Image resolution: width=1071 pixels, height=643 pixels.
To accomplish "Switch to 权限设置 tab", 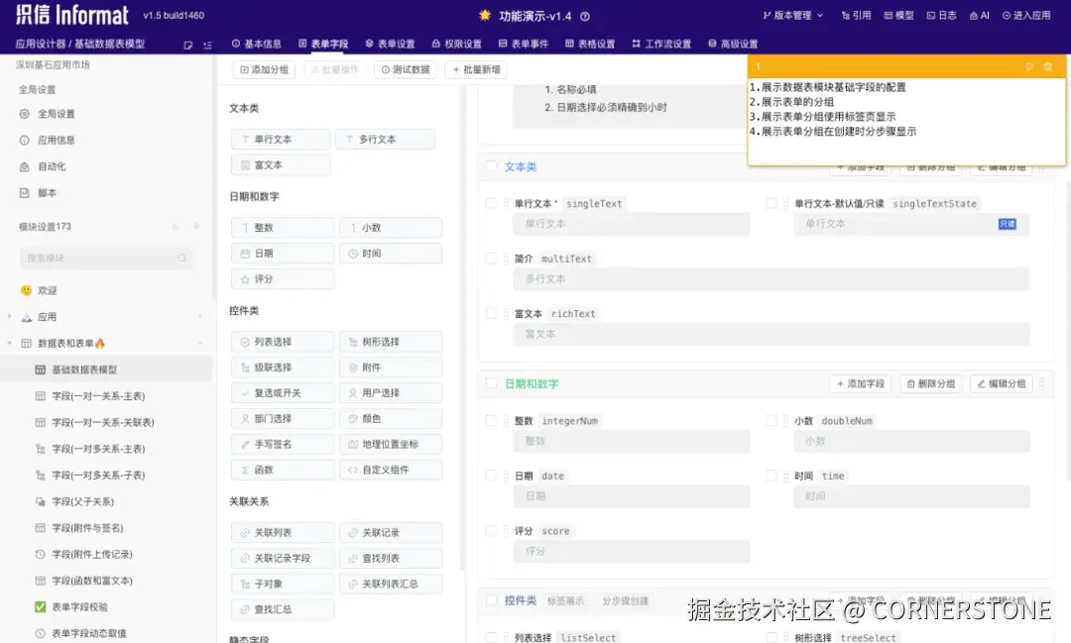I will click(456, 44).
